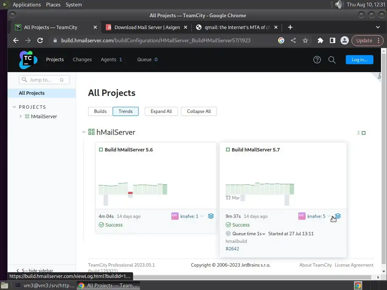
Task: Expand the Queue time 1s dropdown
Action: coord(264,234)
